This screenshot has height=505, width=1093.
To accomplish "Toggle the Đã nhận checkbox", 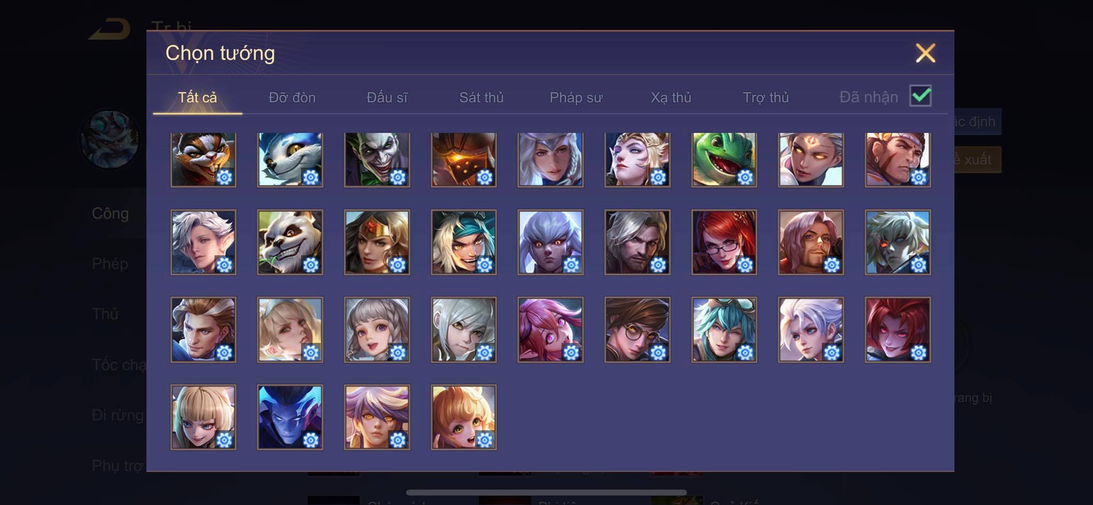I will click(x=921, y=96).
